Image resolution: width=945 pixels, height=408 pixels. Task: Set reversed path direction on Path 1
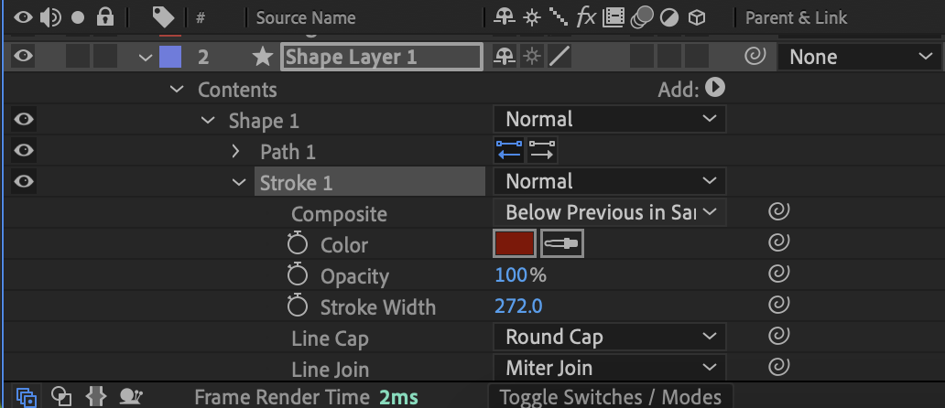click(509, 150)
